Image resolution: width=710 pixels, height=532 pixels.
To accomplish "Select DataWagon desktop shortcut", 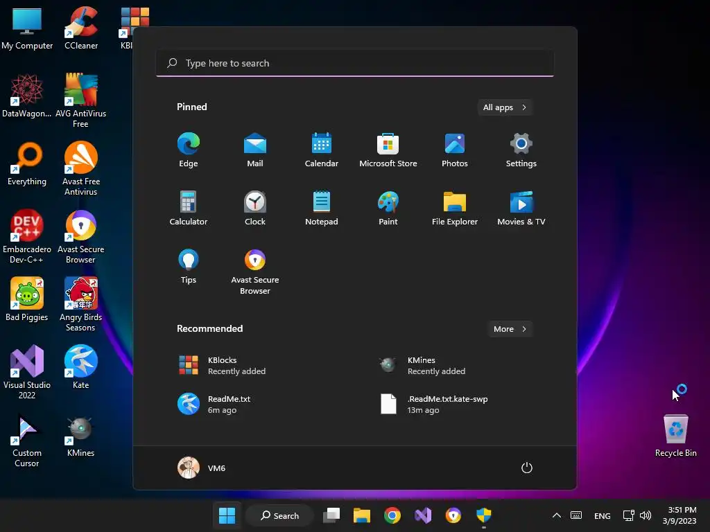I will pyautogui.click(x=27, y=96).
